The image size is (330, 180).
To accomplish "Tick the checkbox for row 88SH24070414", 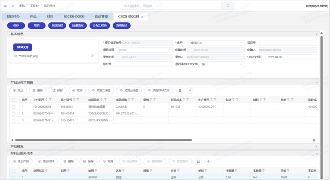I will [13, 114].
